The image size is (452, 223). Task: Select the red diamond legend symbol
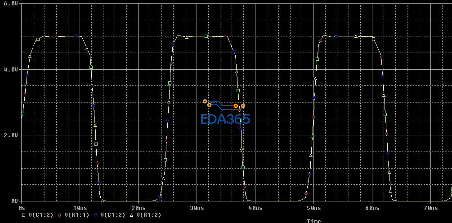click(x=60, y=215)
